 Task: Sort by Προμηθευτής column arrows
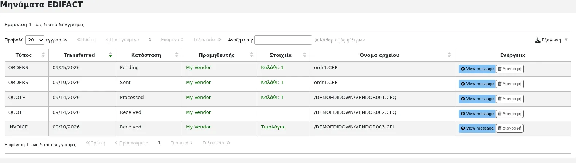pos(252,55)
